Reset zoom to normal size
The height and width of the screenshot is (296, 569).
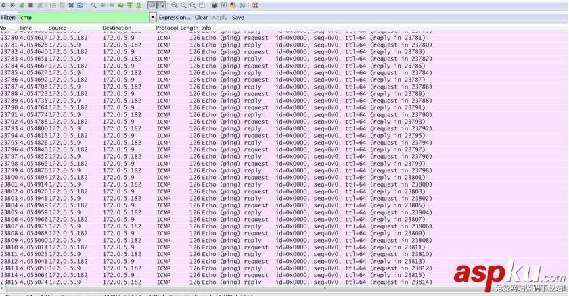click(x=193, y=5)
